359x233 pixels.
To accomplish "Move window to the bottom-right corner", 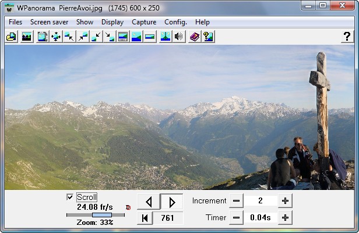I will pos(110,37).
